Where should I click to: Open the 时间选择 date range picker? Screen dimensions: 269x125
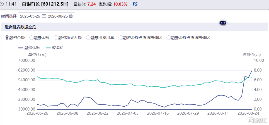click(47, 16)
